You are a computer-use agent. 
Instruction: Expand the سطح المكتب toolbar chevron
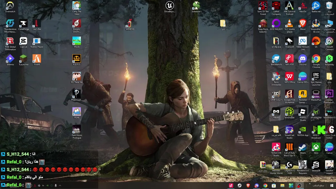(x=310, y=184)
